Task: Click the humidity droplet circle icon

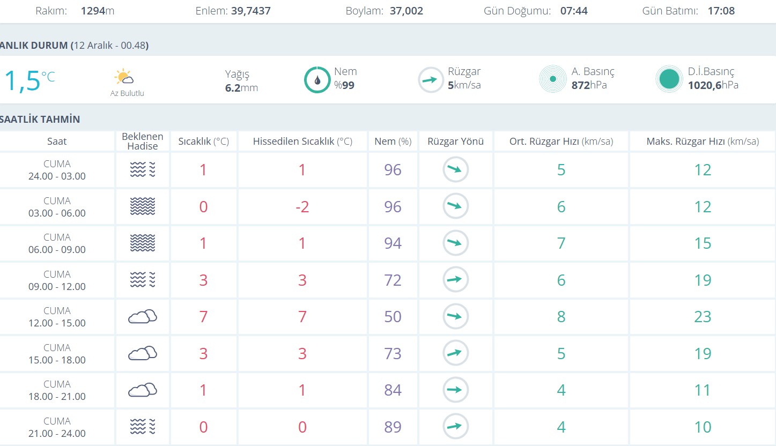Action: [x=317, y=80]
